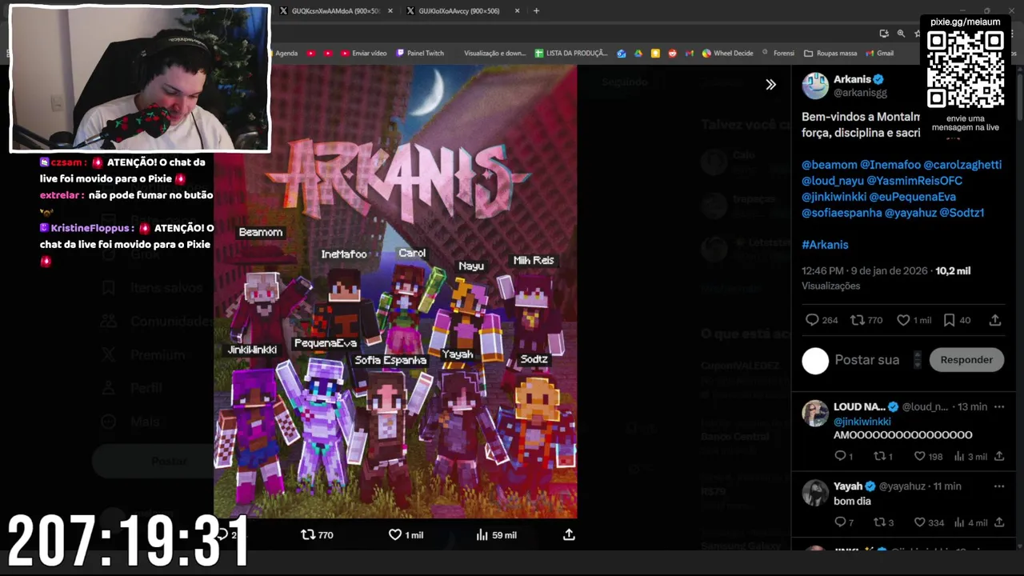Open the Wheel Decide bookmark
1024x576 pixels.
click(728, 53)
